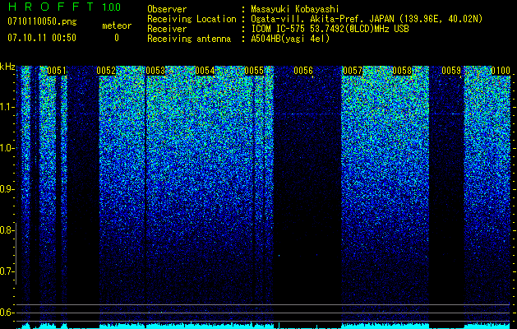Click the 0.9 kHz axis label
517x329 pixels.
7,189
